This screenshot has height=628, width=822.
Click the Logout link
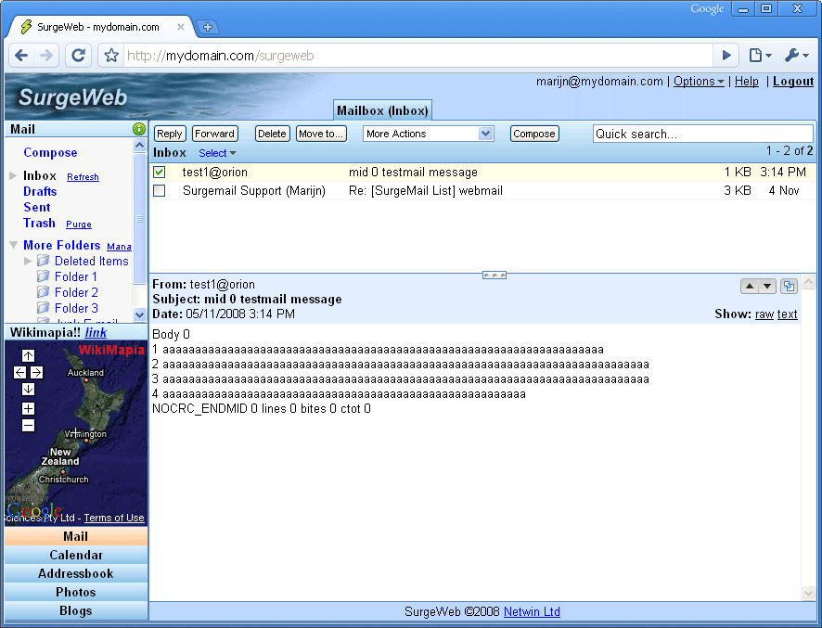pos(792,82)
